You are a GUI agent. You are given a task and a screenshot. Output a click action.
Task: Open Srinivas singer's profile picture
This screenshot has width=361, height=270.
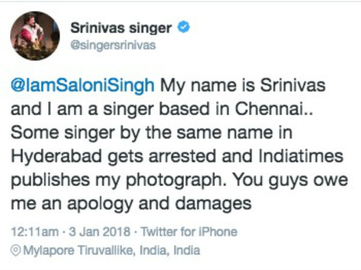(x=35, y=36)
